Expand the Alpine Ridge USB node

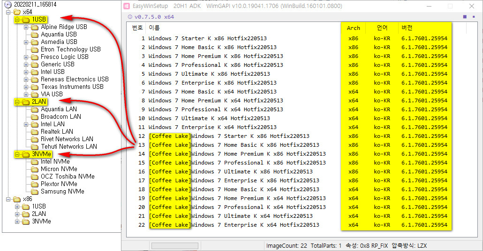(x=26, y=27)
